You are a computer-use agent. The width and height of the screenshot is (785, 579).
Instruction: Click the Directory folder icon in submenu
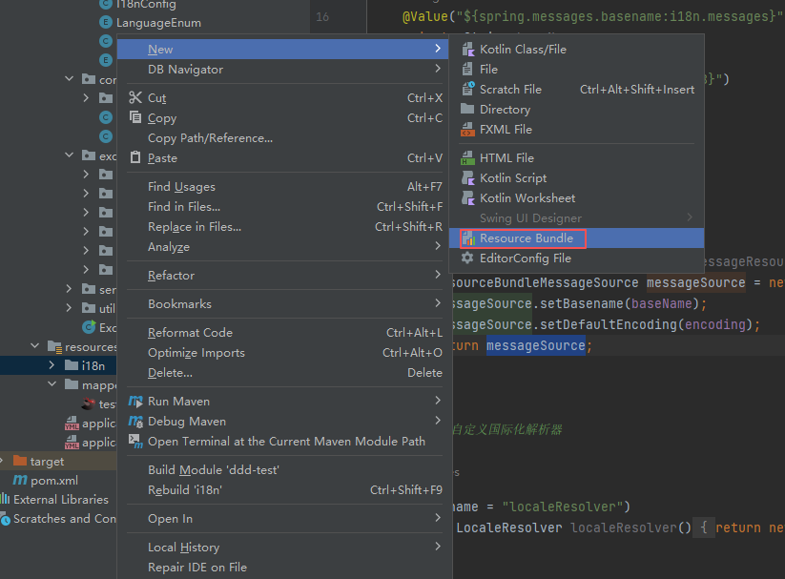[467, 109]
